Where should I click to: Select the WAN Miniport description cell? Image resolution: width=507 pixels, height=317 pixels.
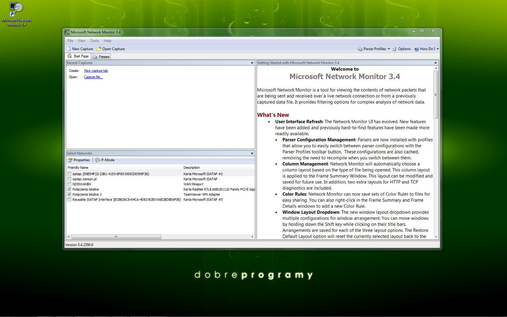click(x=193, y=184)
